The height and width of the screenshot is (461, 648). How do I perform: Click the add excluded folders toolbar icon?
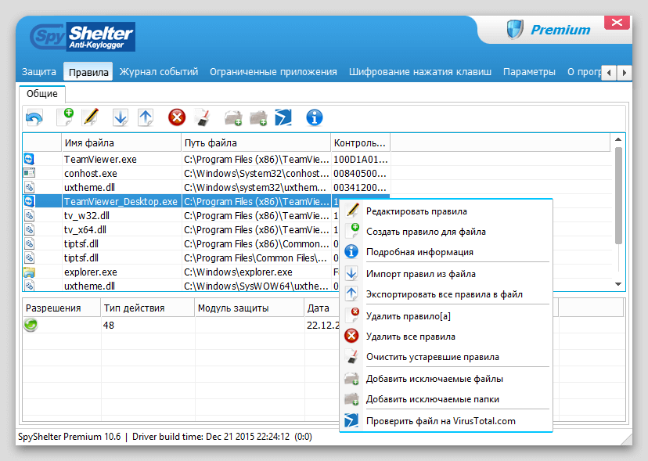click(x=258, y=118)
